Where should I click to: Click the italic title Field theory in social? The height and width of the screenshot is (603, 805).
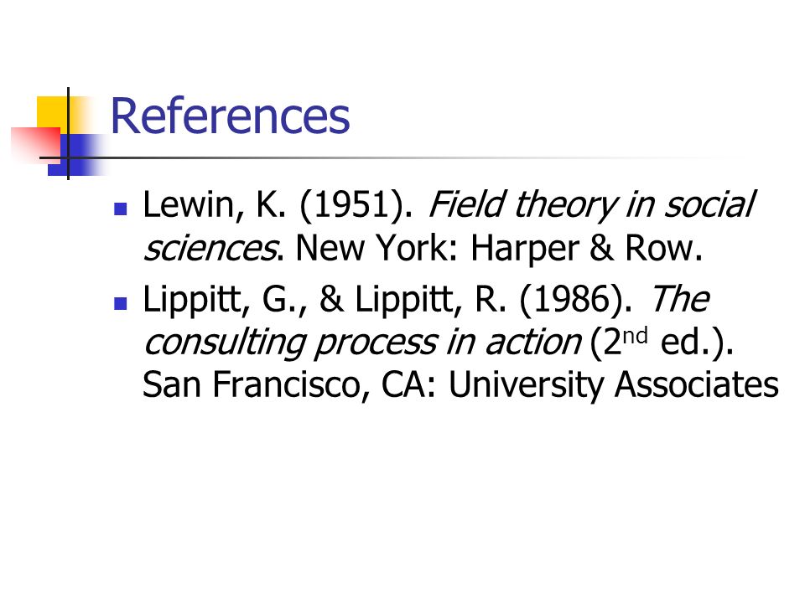pos(592,205)
